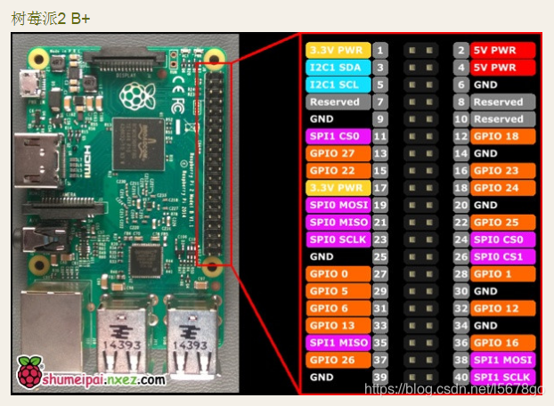The height and width of the screenshot is (406, 554).
Task: Select the GPIO 22 label
Action: [338, 171]
